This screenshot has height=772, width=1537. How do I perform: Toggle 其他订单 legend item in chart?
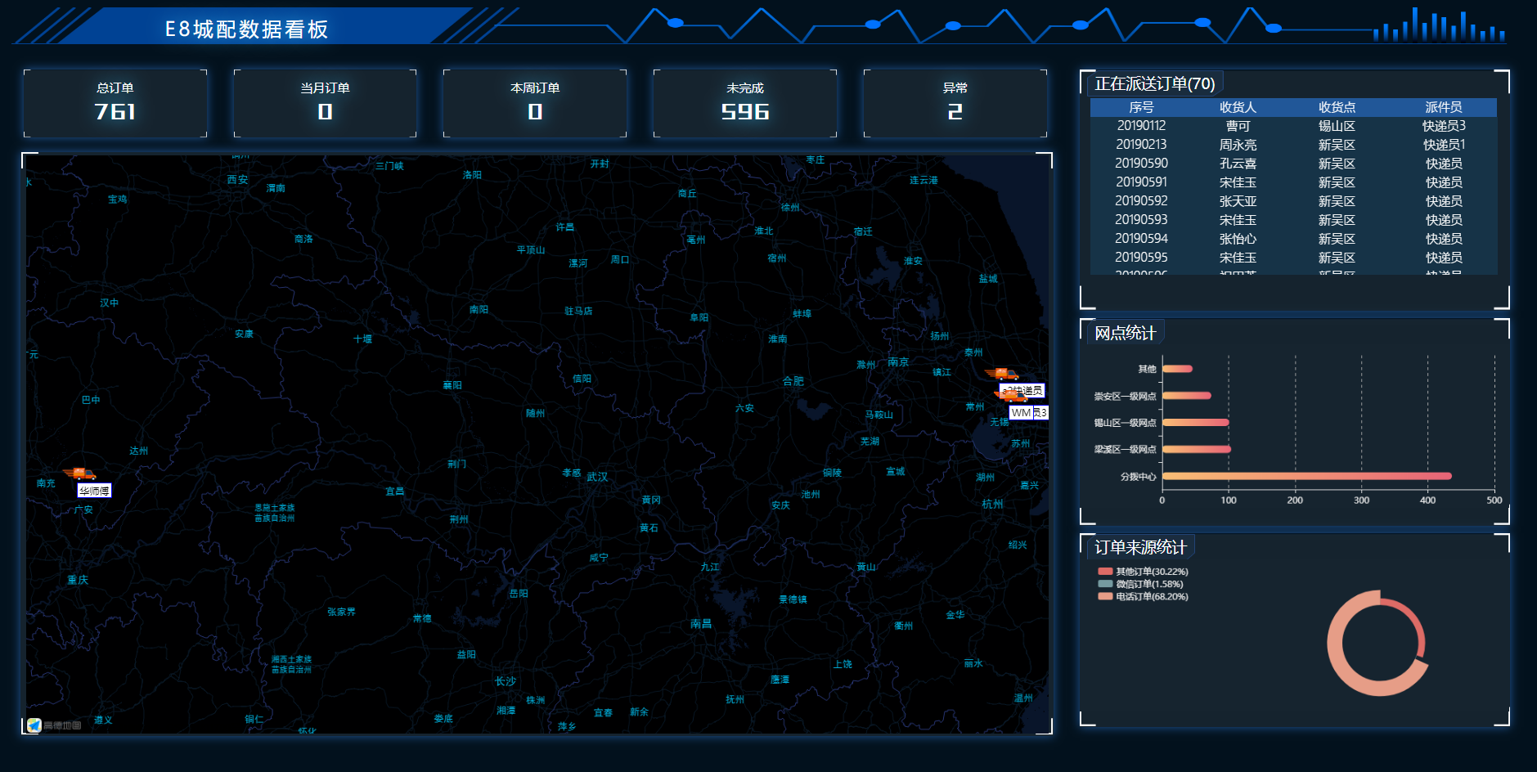pos(1144,572)
